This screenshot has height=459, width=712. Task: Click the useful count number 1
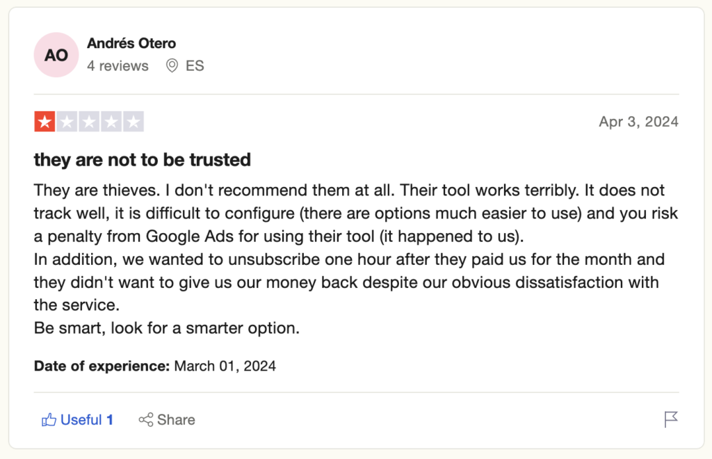110,419
